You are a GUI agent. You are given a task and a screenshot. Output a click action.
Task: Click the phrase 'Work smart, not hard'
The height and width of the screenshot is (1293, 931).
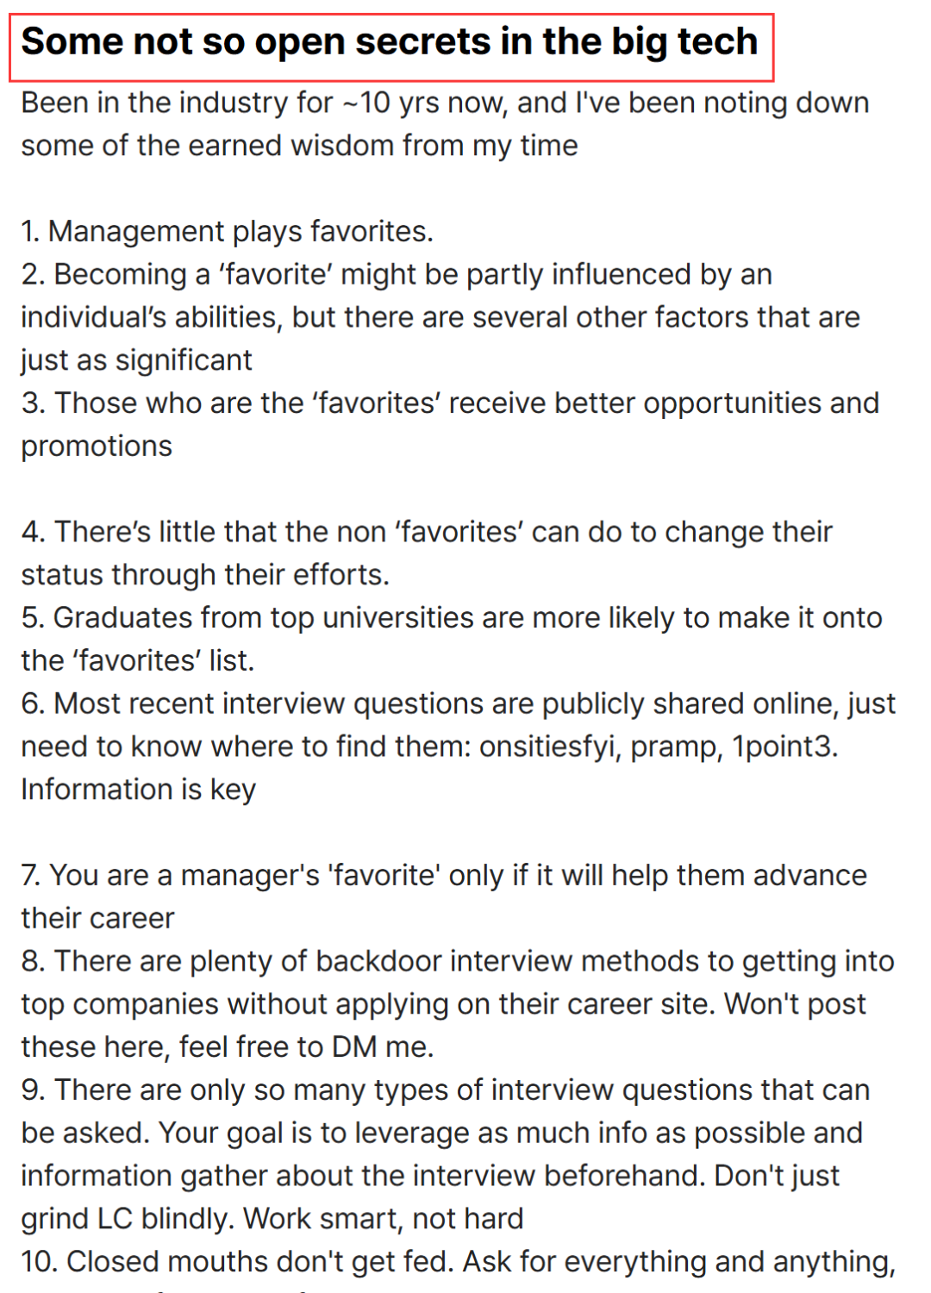384,1219
